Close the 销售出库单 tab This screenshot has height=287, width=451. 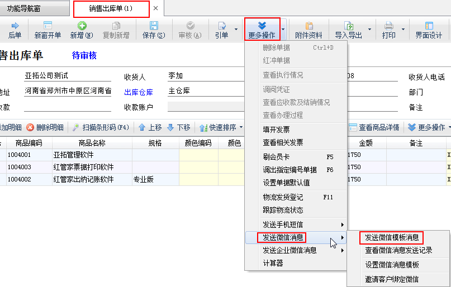(x=156, y=8)
